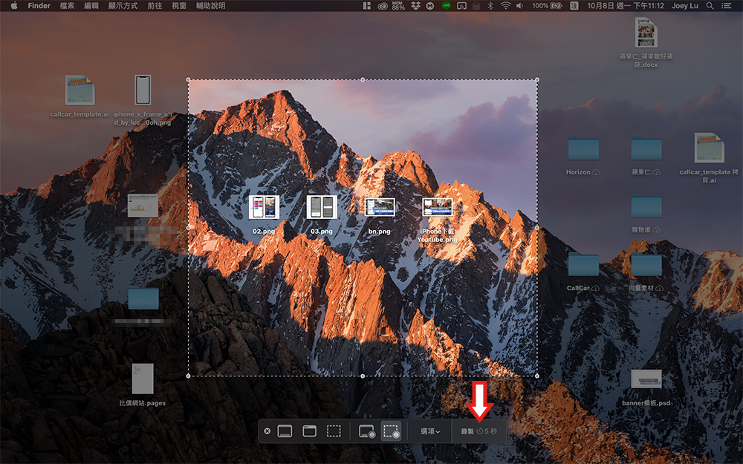The image size is (743, 464).
Task: Click the date and time 下午11:12
Action: click(626, 6)
